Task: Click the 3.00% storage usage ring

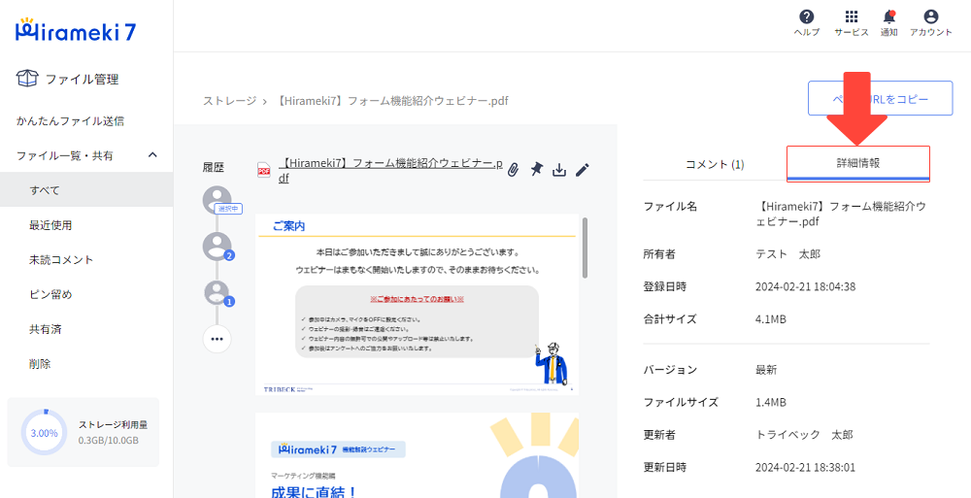Action: click(45, 432)
